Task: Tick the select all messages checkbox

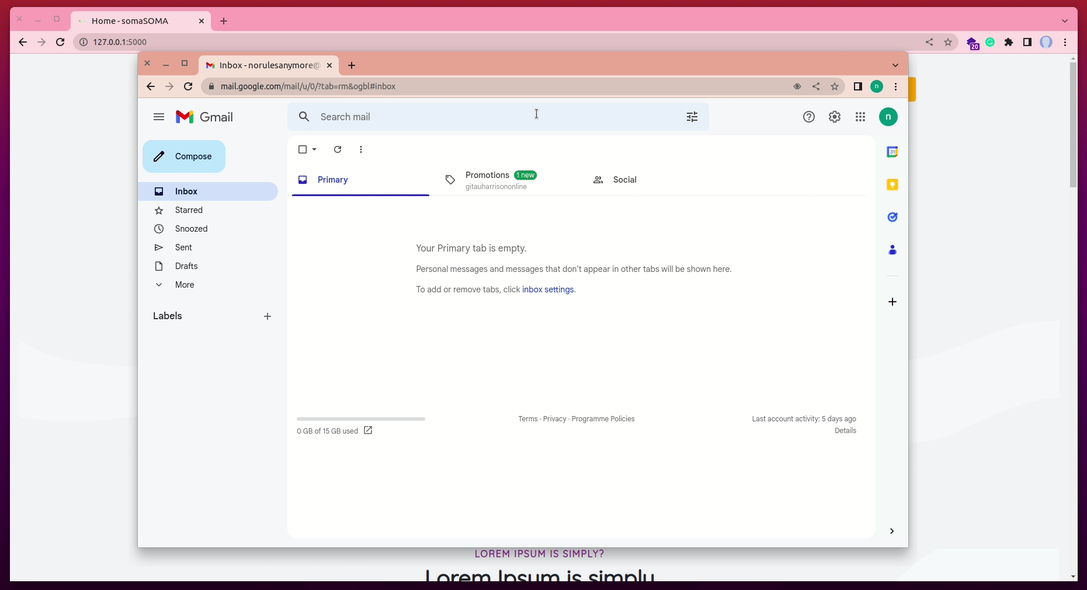Action: 303,149
